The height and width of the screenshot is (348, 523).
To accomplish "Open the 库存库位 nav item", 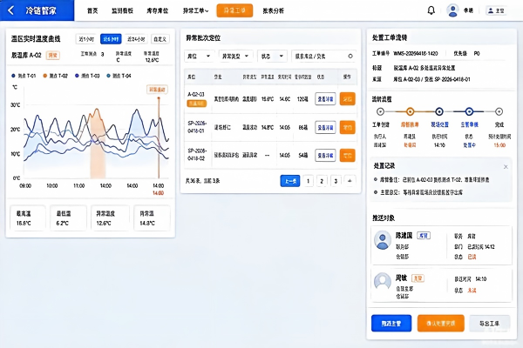I will [x=158, y=10].
